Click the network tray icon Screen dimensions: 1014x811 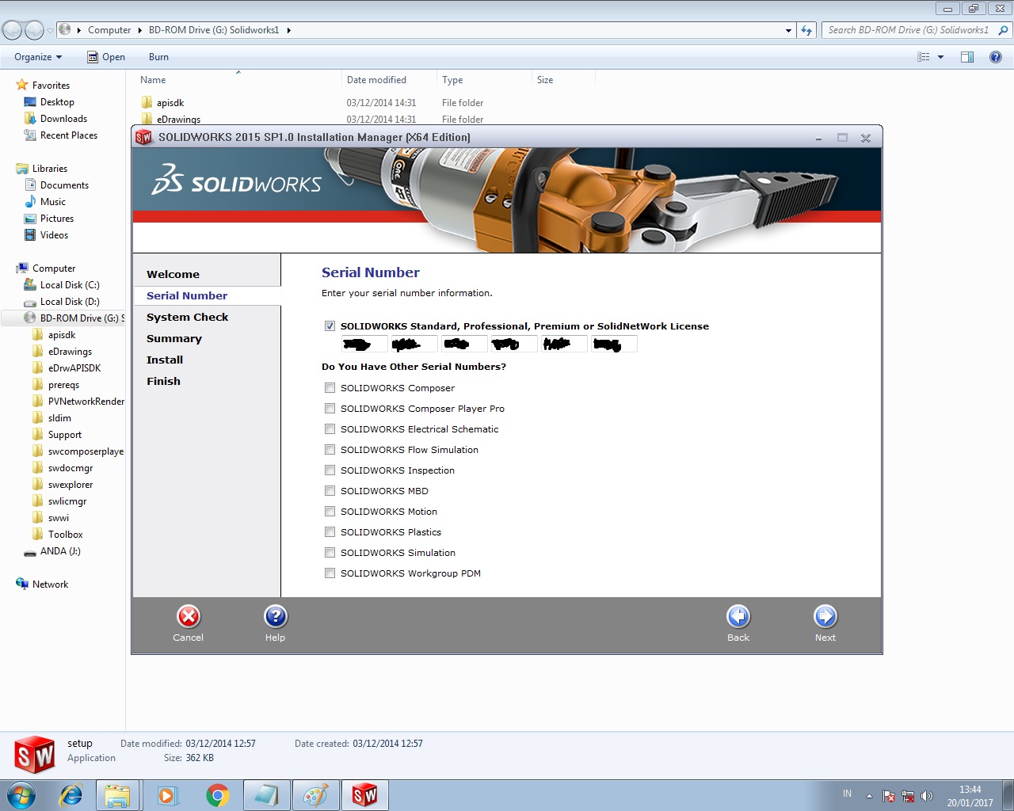pos(908,796)
